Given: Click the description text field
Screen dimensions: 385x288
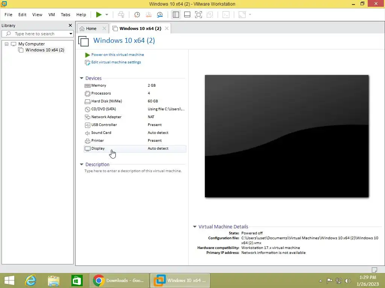Looking at the screenshot, I should [133, 171].
